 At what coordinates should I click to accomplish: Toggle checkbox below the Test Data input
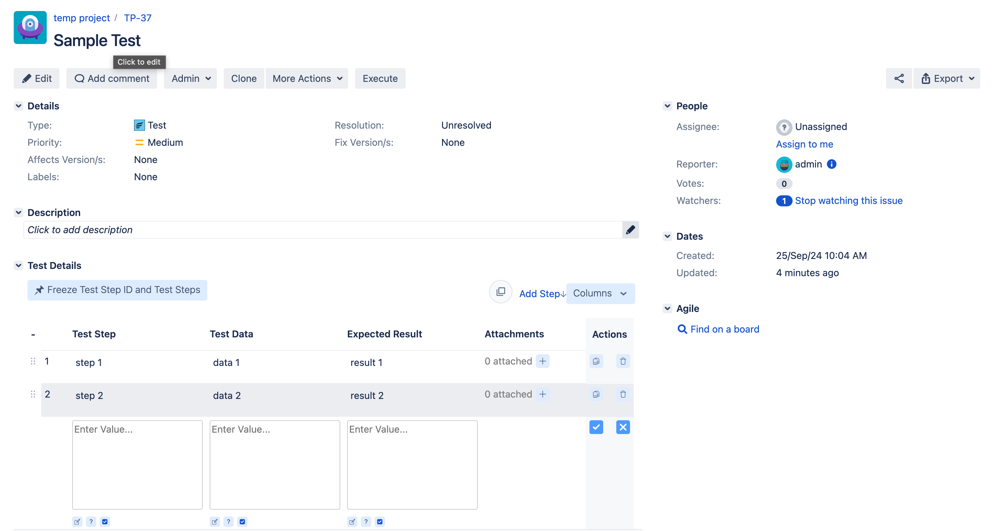(x=242, y=522)
